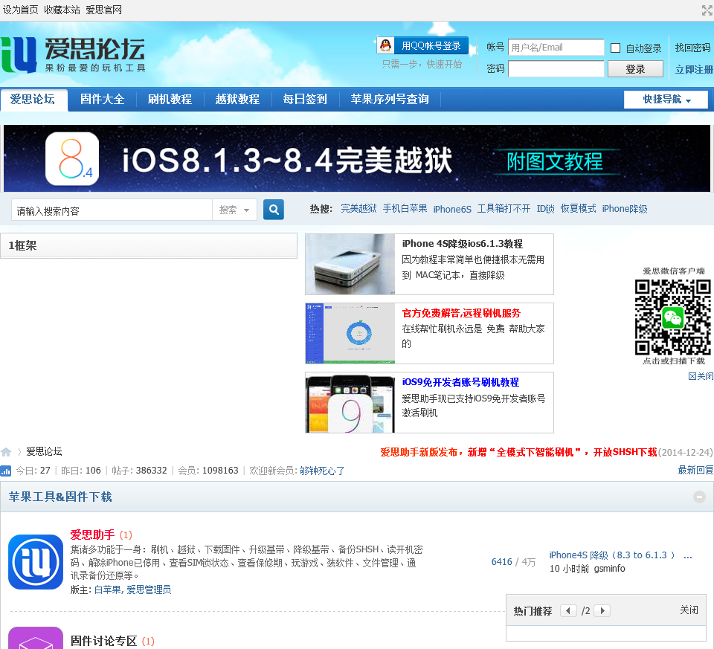Open the 快捷导航 dropdown
Viewport: 714px width, 649px height.
[666, 99]
